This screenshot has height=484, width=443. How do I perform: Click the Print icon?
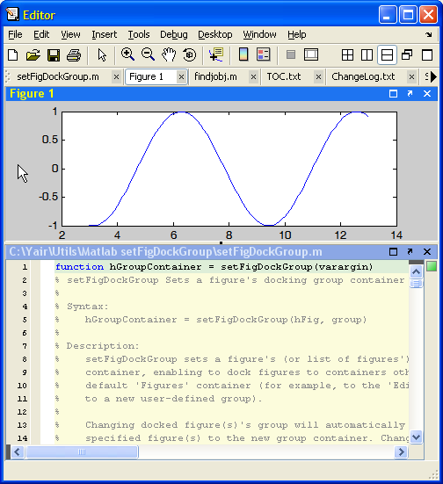point(74,55)
